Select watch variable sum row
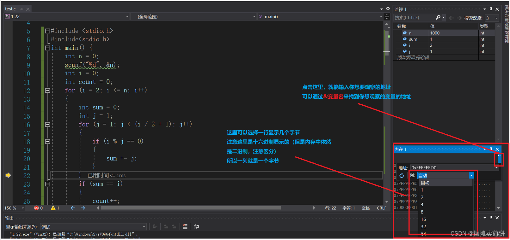 coord(445,39)
